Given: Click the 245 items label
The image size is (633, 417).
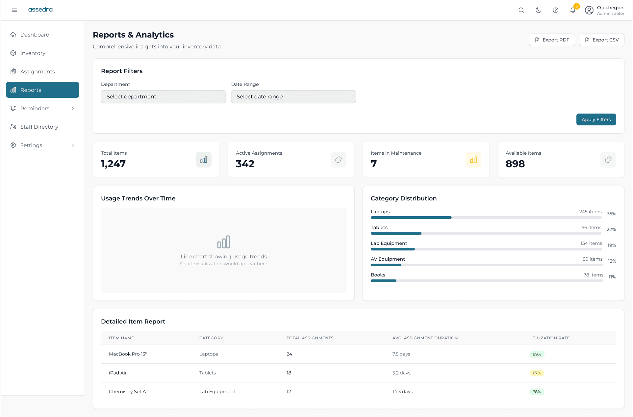Looking at the screenshot, I should tap(591, 212).
